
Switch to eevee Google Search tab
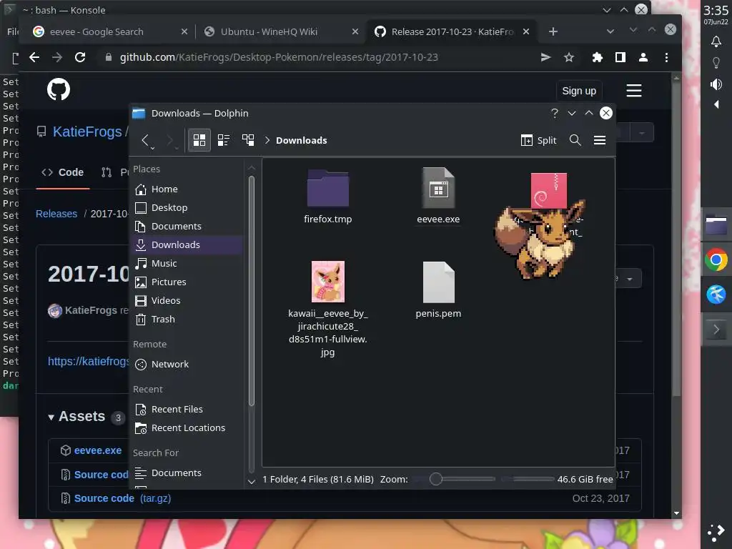tap(97, 31)
